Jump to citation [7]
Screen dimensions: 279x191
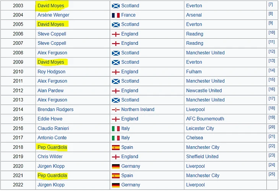pos(271,4)
